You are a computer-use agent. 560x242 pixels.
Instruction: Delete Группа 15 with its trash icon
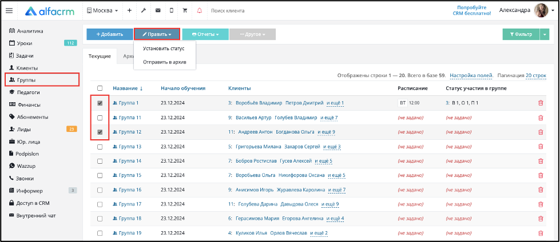click(541, 175)
